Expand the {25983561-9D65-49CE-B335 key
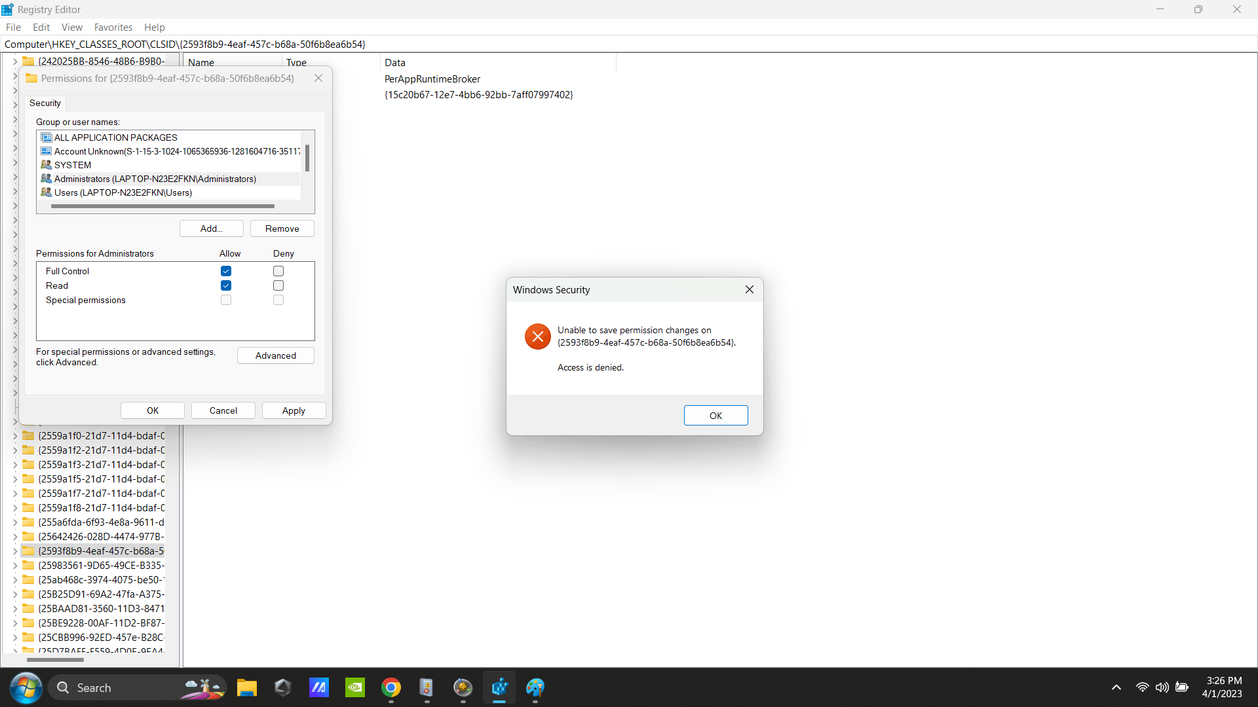 click(x=15, y=566)
